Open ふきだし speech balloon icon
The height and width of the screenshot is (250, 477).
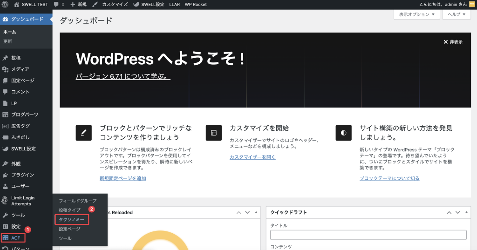5,137
